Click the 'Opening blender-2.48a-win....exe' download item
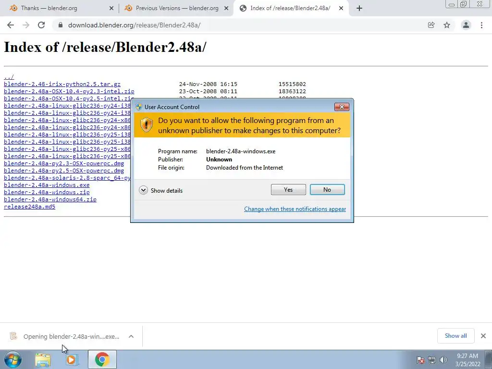492x369 pixels. click(71, 336)
